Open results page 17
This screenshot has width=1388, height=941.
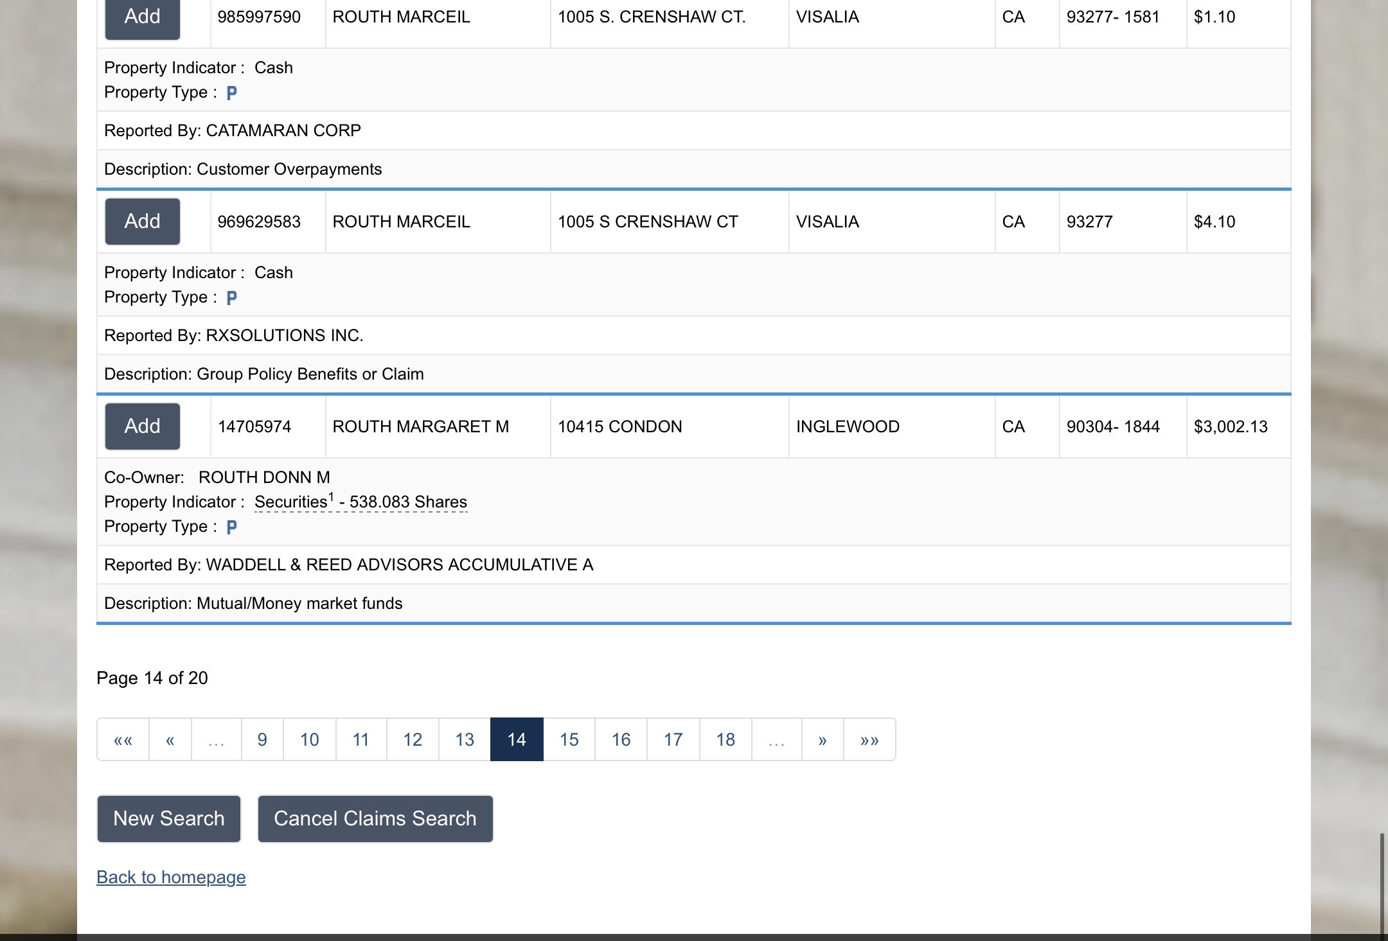(673, 739)
